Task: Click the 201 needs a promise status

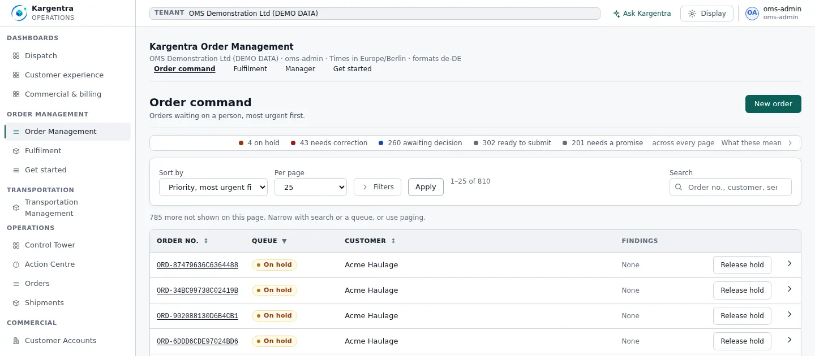Action: click(603, 143)
